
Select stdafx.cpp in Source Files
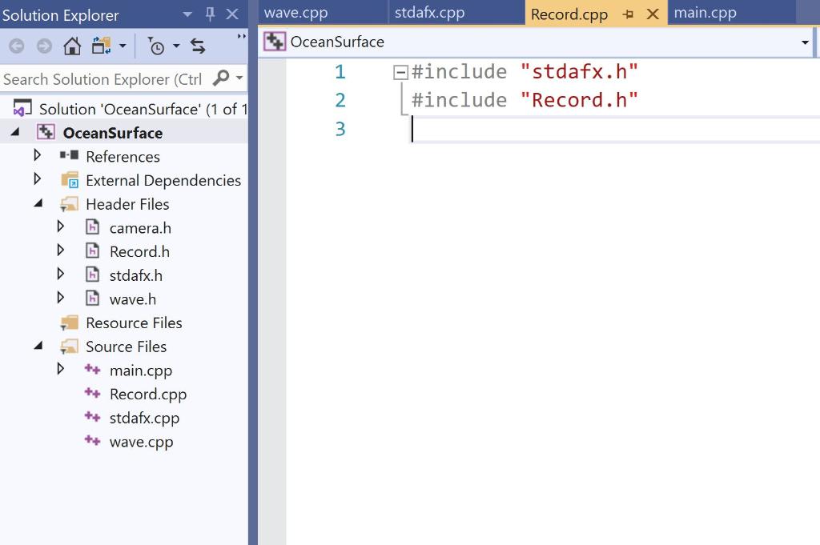click(x=144, y=418)
